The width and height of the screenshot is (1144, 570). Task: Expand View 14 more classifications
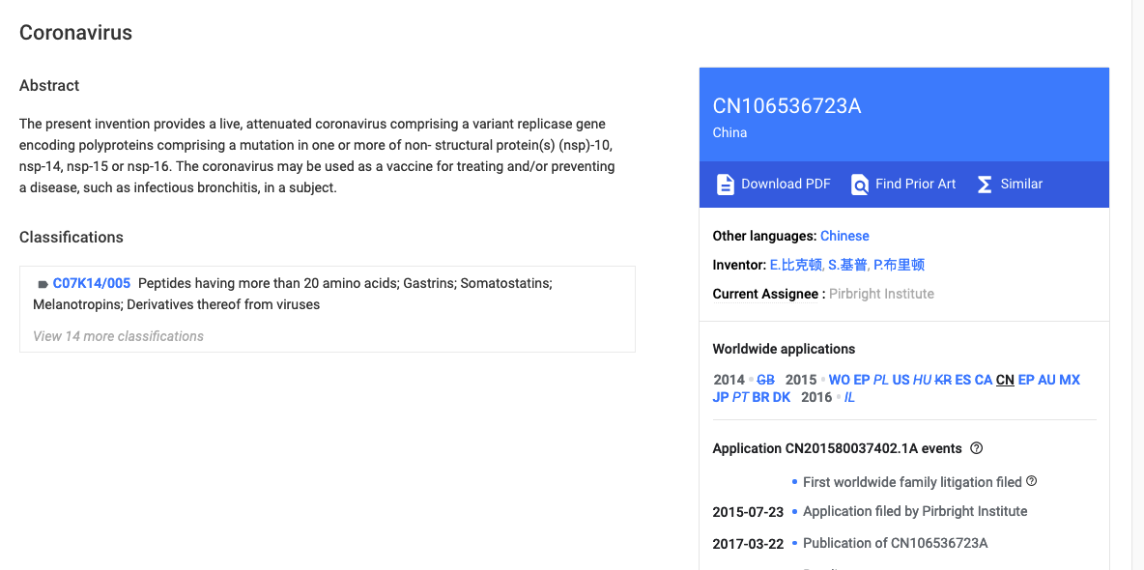tap(118, 336)
